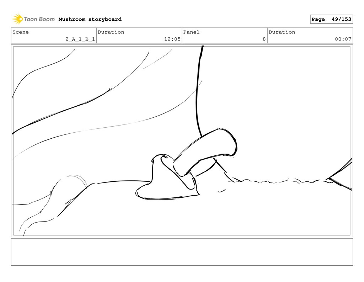
Task: Click the Scene label
Action: [x=21, y=32]
